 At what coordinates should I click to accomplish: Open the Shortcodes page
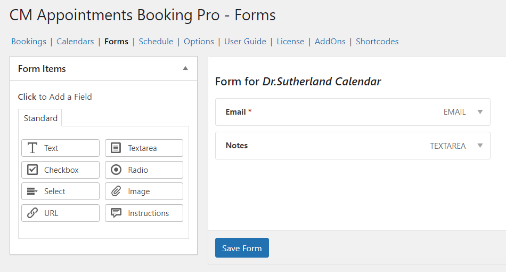click(377, 42)
